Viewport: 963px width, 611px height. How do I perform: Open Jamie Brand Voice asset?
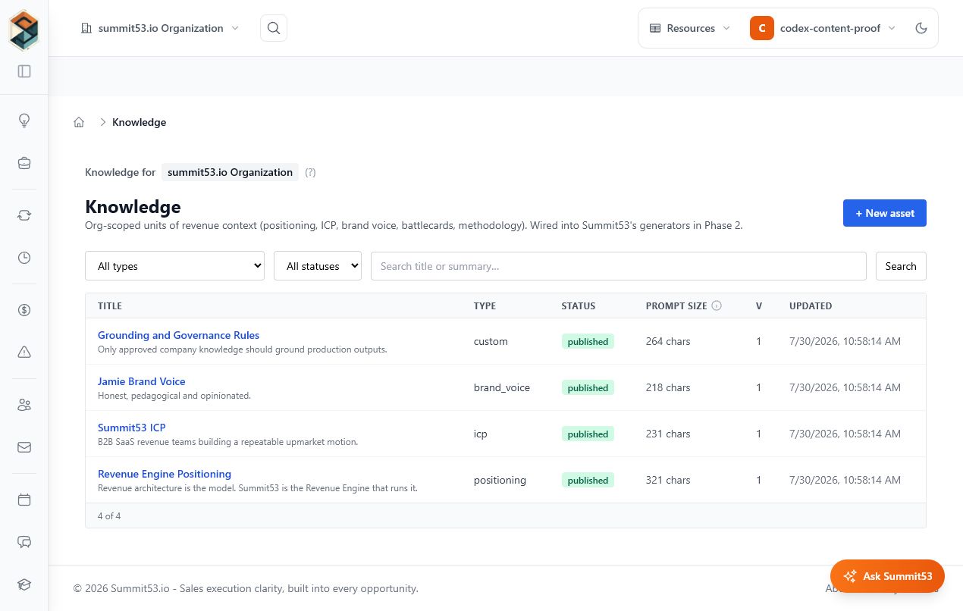[x=141, y=381]
